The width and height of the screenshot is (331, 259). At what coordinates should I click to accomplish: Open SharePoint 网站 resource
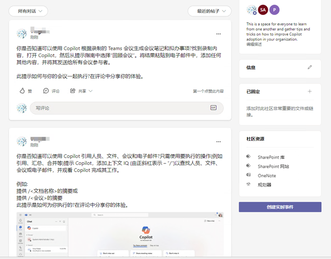click(273, 166)
